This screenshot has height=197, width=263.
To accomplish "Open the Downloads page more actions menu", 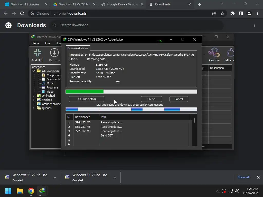I will (254, 25).
